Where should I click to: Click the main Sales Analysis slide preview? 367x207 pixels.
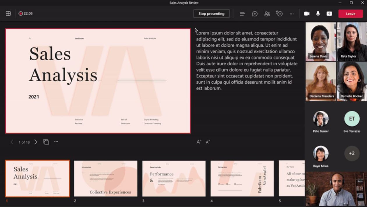click(98, 81)
